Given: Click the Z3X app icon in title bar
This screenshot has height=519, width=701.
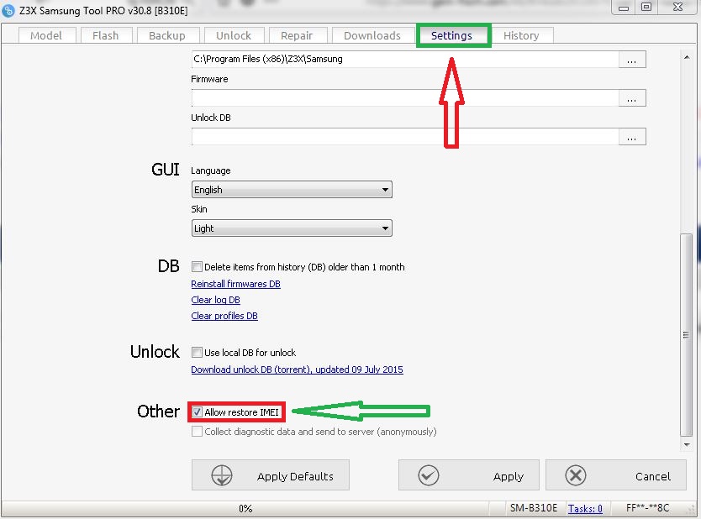Looking at the screenshot, I should [8, 10].
